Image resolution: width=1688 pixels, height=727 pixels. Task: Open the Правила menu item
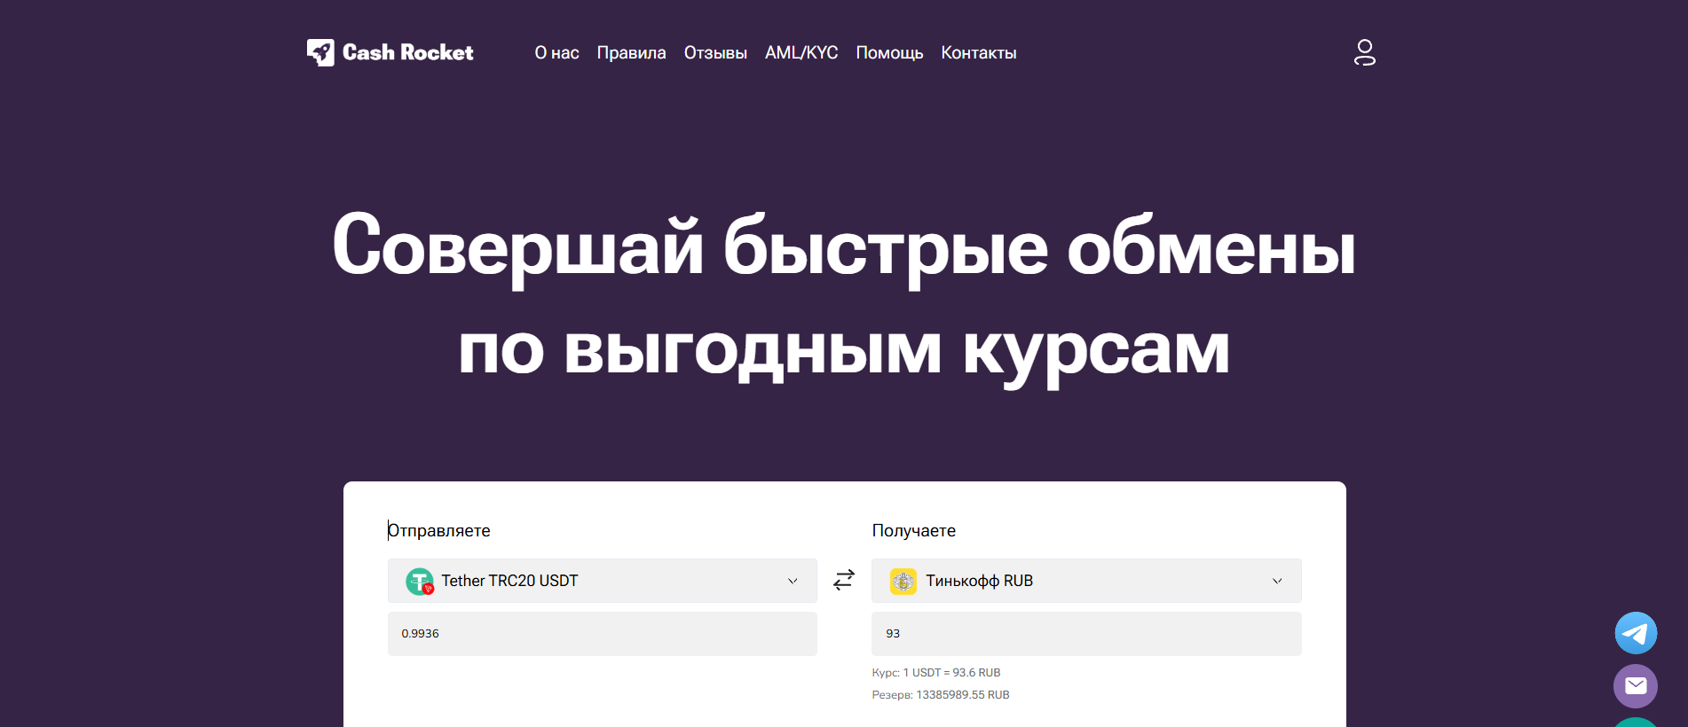(631, 53)
